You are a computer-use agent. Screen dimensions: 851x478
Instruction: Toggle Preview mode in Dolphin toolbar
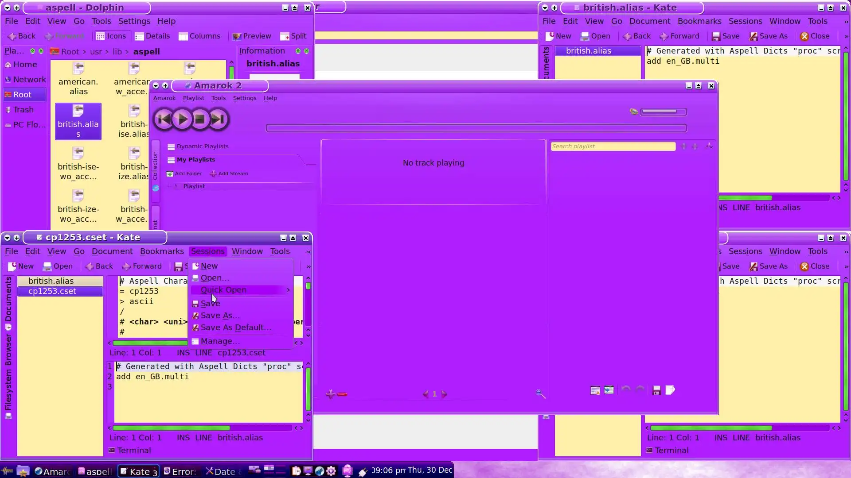[252, 36]
